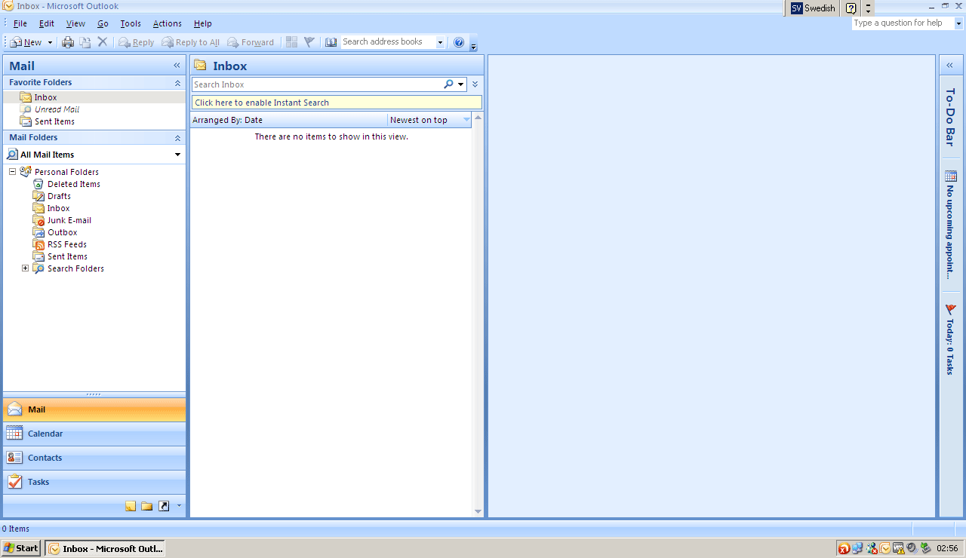Collapse the Mail Folders section
This screenshot has width=966, height=558.
[x=178, y=137]
